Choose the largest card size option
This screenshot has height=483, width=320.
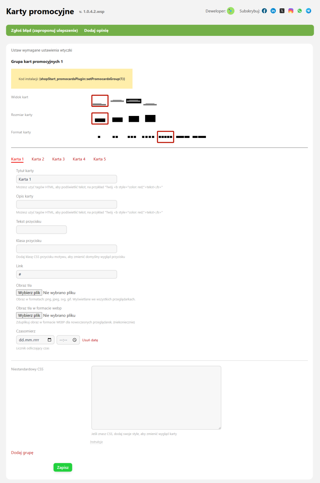click(x=150, y=118)
